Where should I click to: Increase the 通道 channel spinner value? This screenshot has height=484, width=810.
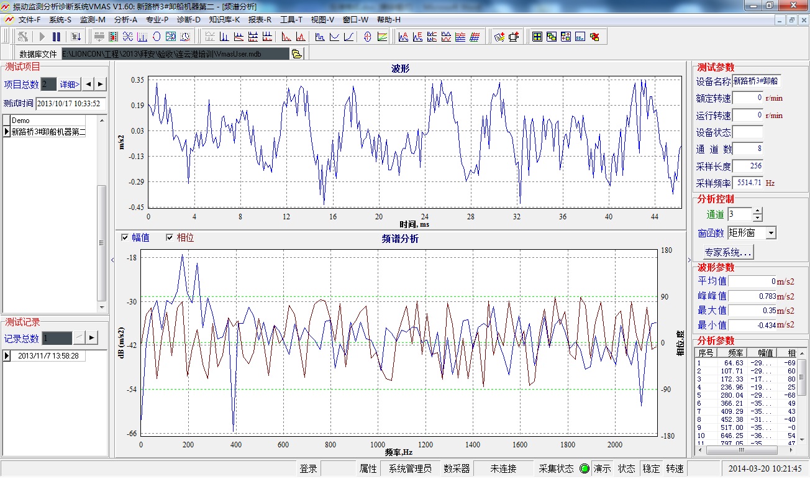tap(757, 211)
